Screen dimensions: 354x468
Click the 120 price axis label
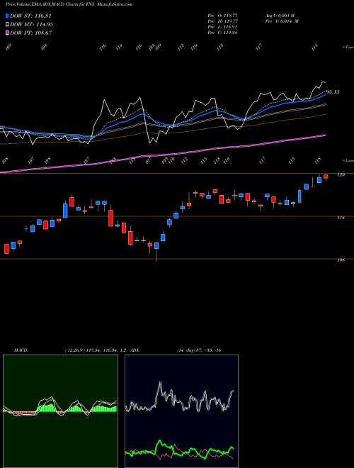pos(341,175)
